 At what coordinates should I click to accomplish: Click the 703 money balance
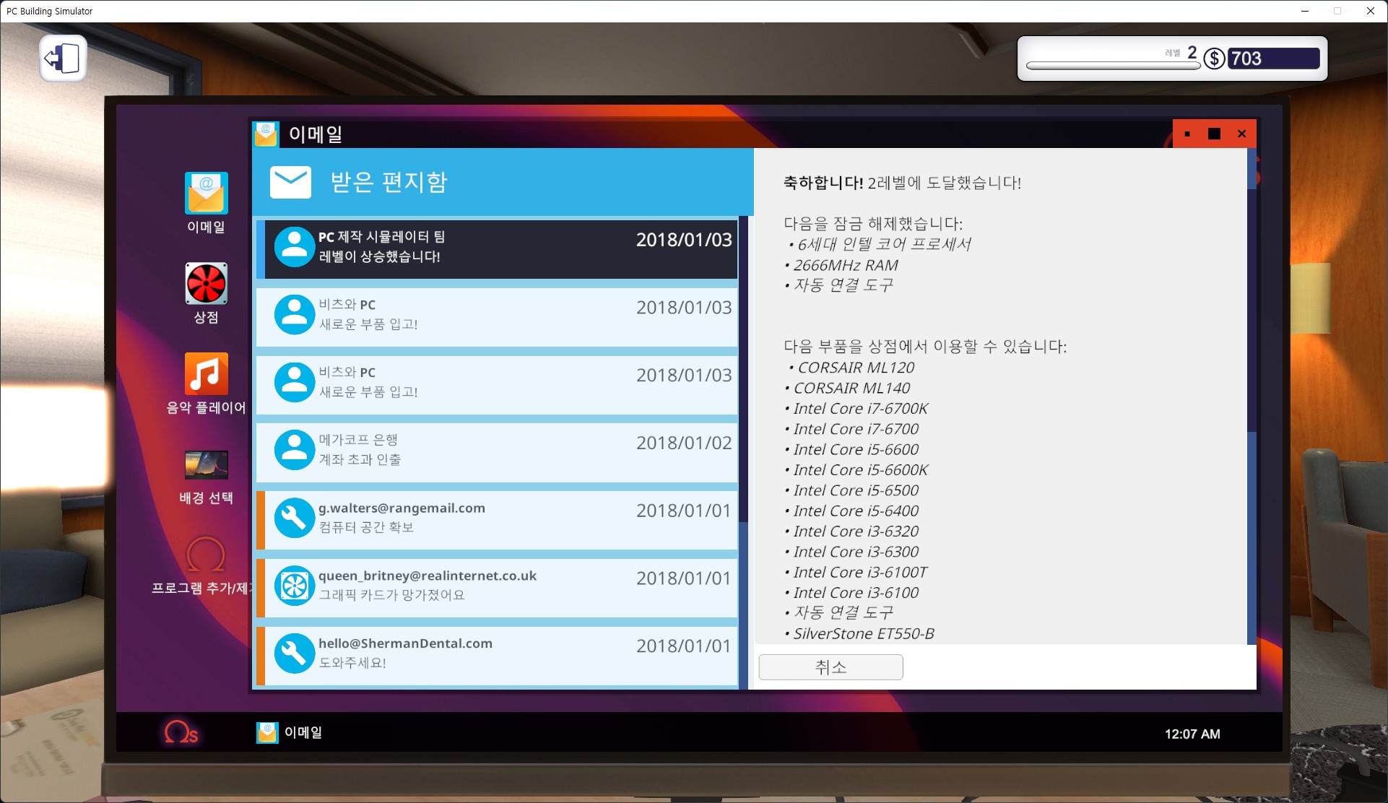(x=1272, y=58)
